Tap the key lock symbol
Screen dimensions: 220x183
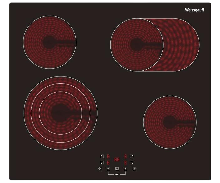[x=117, y=175]
